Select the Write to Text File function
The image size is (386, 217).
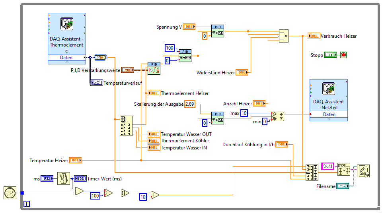[363, 171]
